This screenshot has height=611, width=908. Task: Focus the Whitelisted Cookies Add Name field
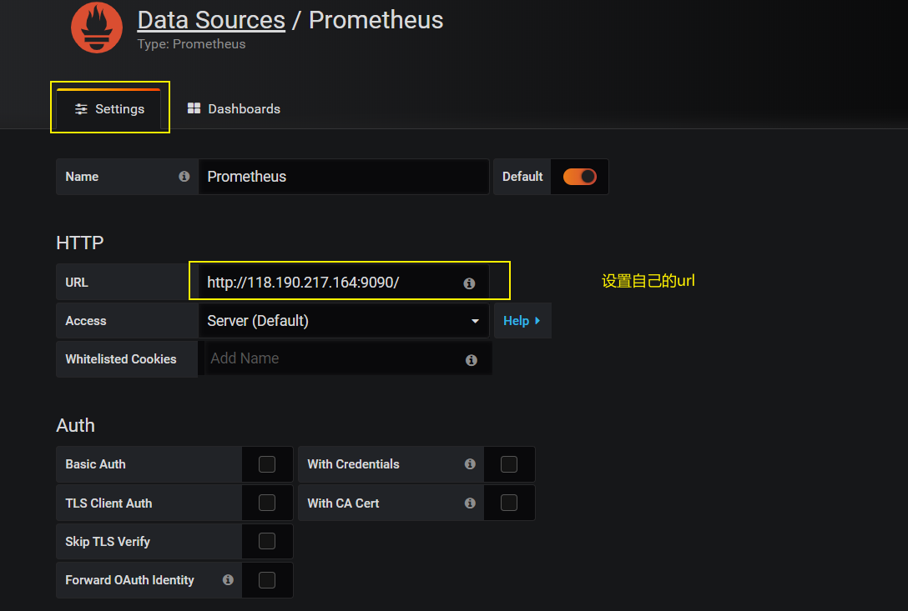pos(334,358)
